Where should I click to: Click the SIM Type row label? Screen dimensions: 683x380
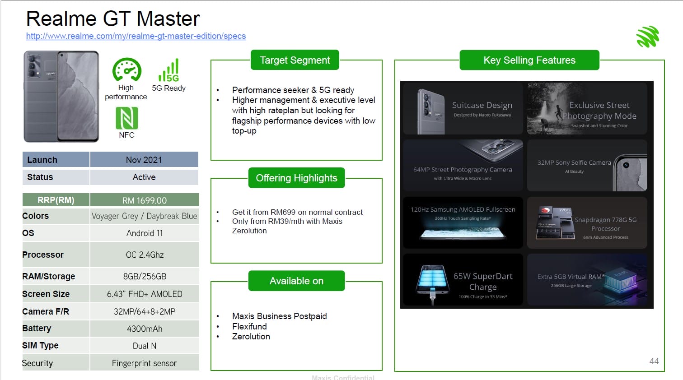point(56,346)
